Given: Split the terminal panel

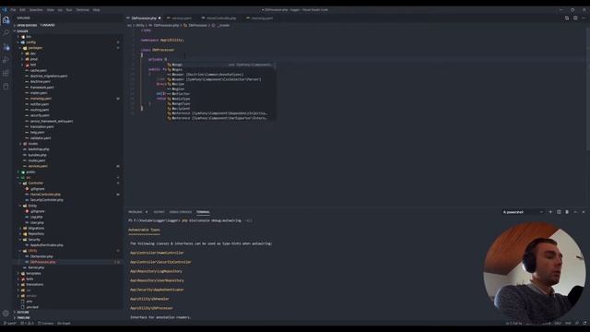Looking at the screenshot, I should 559,212.
